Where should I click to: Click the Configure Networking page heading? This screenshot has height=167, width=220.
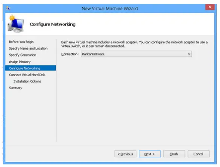(x=53, y=24)
